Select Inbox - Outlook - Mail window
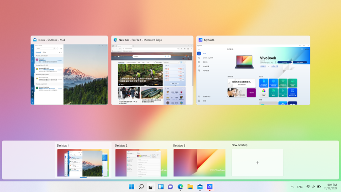 coord(69,70)
